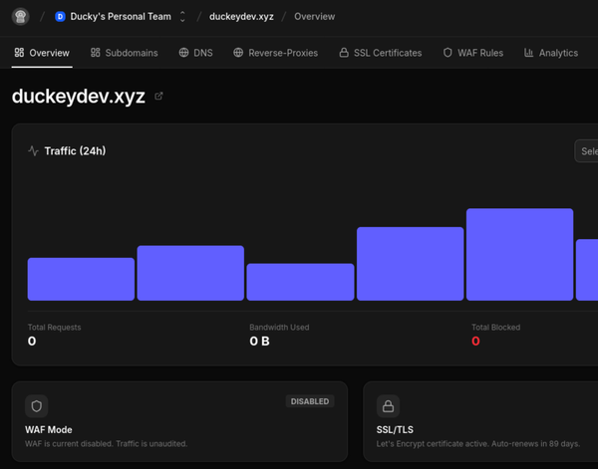Click the red Total Blocked value

[475, 341]
